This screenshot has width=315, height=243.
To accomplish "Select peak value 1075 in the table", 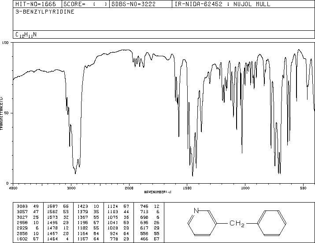I will tap(113, 217).
